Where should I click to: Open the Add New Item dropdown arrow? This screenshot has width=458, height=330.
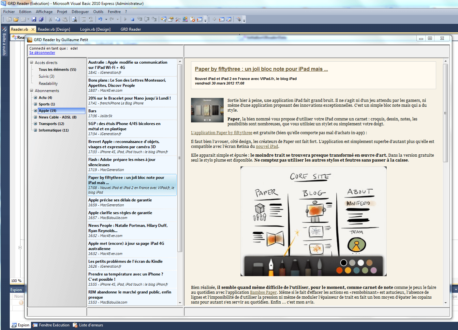pos(28,20)
